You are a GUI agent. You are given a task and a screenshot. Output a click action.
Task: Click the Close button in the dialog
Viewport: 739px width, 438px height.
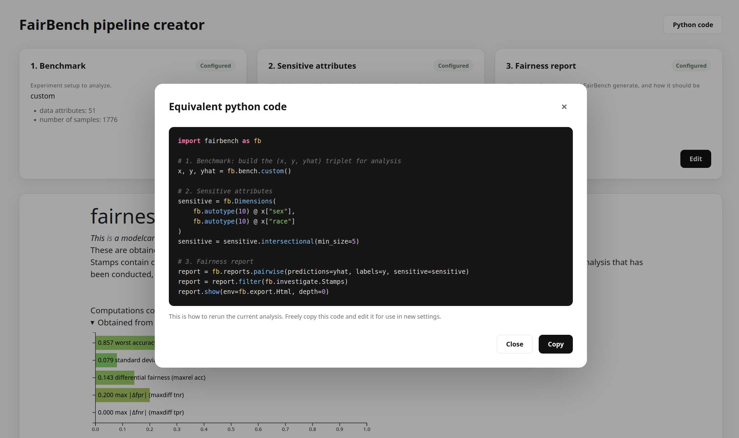coord(515,344)
